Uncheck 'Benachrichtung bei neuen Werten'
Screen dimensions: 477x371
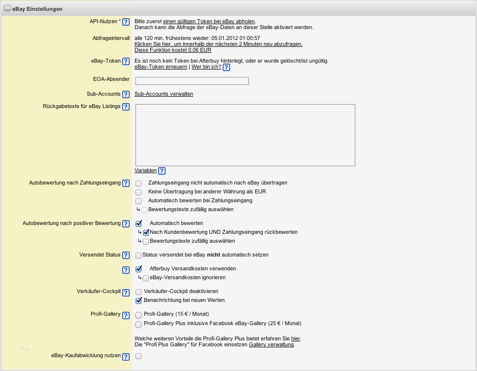pyautogui.click(x=139, y=300)
